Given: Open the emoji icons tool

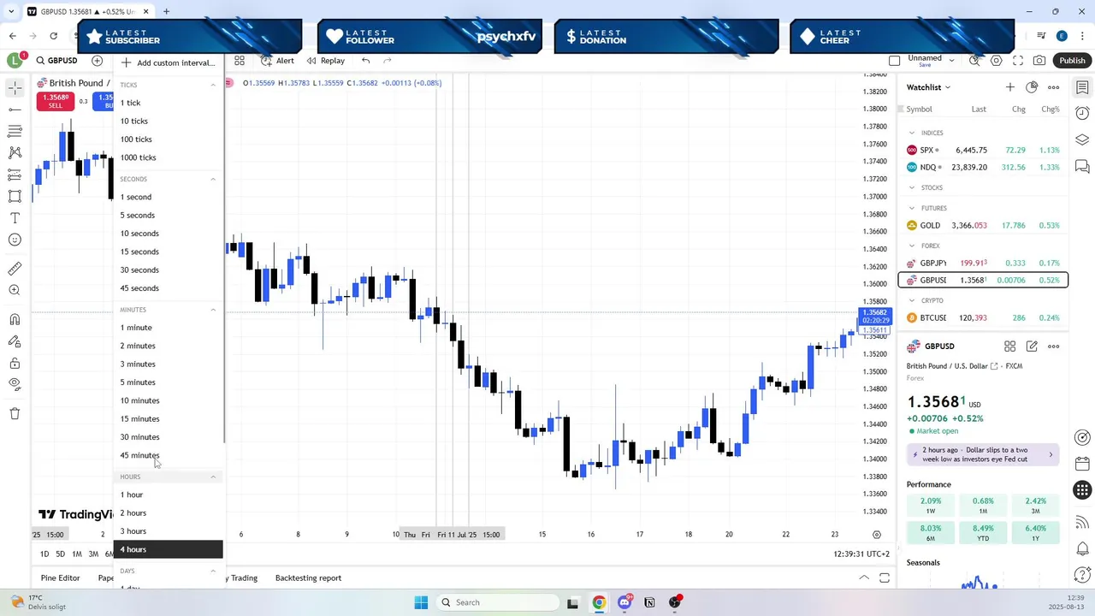Looking at the screenshot, I should coord(15,240).
